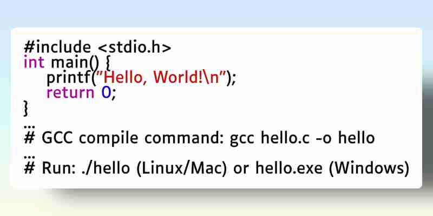This screenshot has height=216, width=433.
Task: Click the printf function call
Action: (x=69, y=78)
